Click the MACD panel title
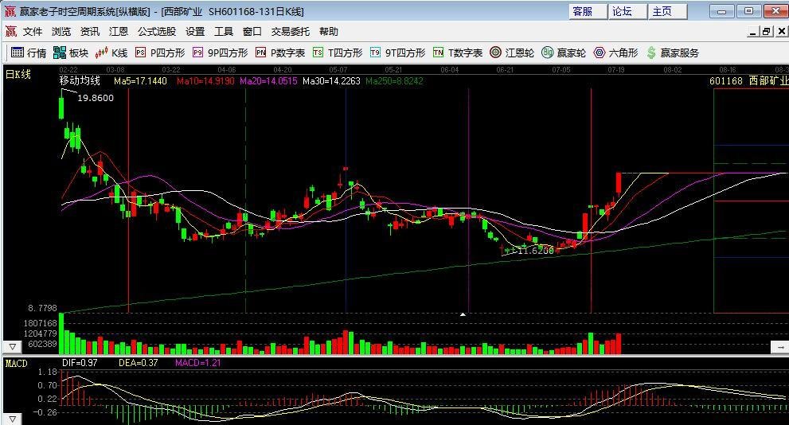 (16, 363)
